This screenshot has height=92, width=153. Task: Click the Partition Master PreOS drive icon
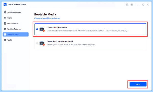pos(42,43)
